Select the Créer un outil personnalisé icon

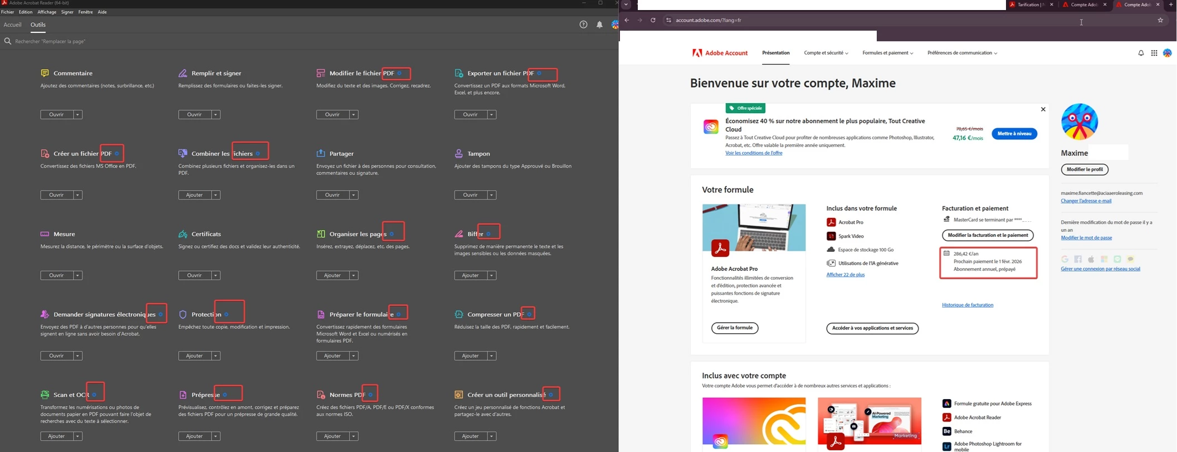click(459, 395)
